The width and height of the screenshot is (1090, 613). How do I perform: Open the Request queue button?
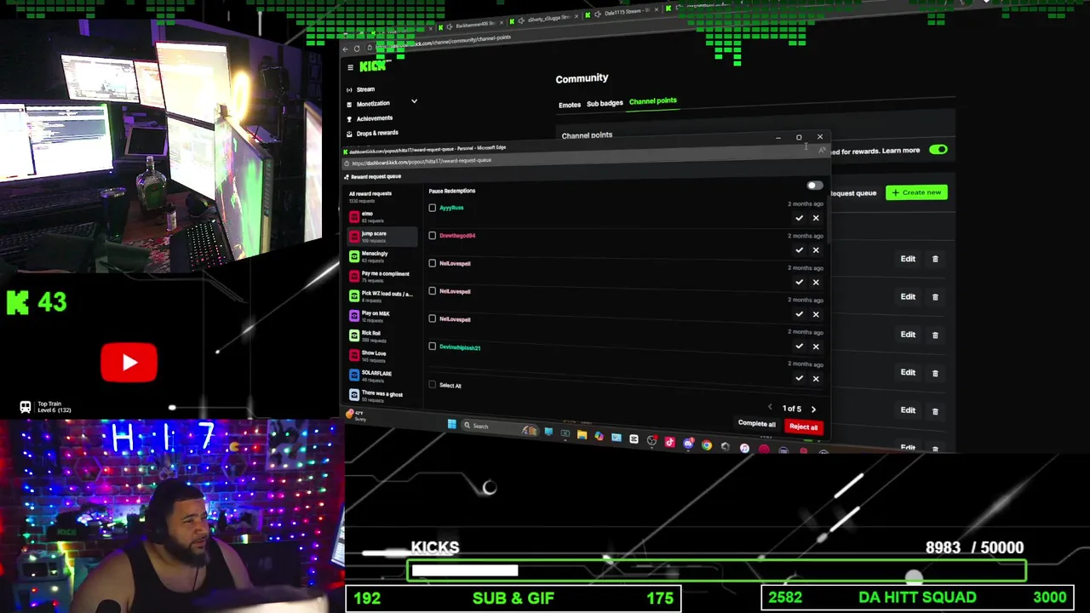pyautogui.click(x=853, y=193)
